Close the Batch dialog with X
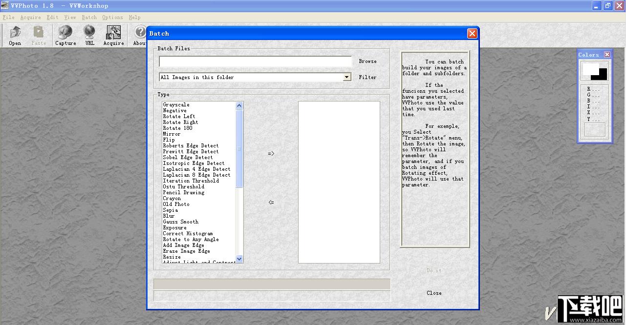 (x=472, y=33)
